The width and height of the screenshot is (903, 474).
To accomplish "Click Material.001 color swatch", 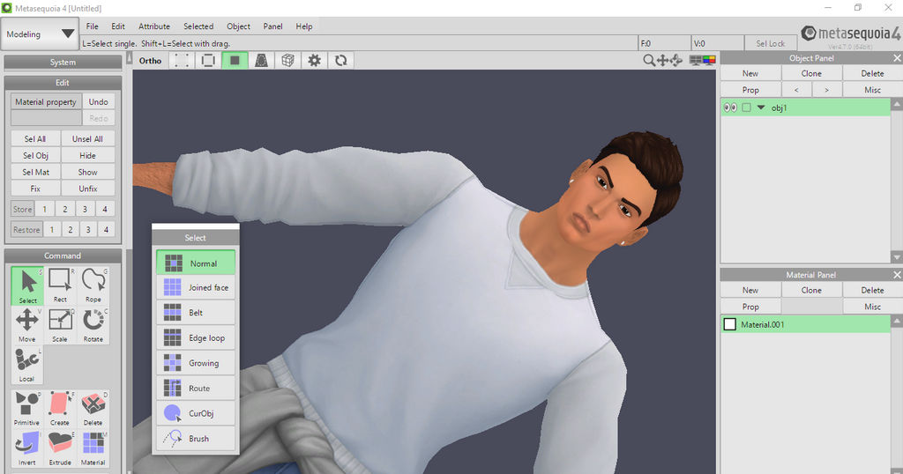I will (729, 324).
